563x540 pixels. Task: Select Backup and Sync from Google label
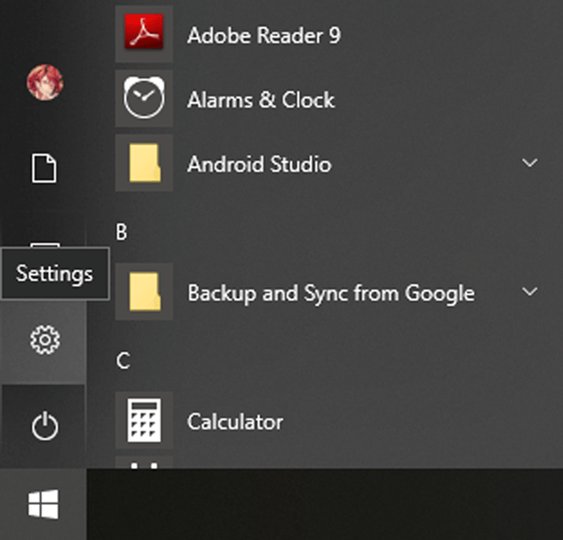pos(332,294)
